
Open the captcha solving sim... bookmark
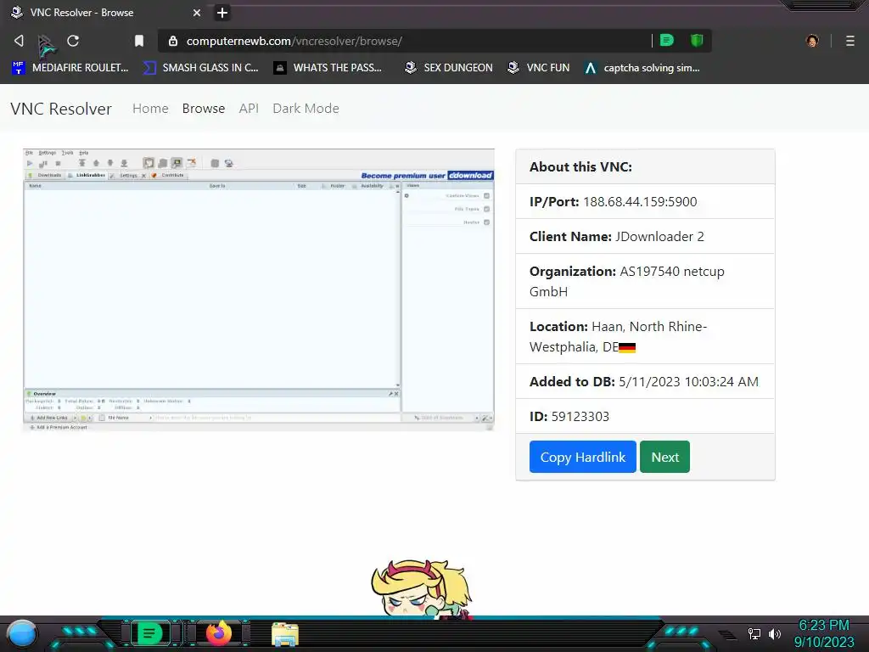pos(642,68)
